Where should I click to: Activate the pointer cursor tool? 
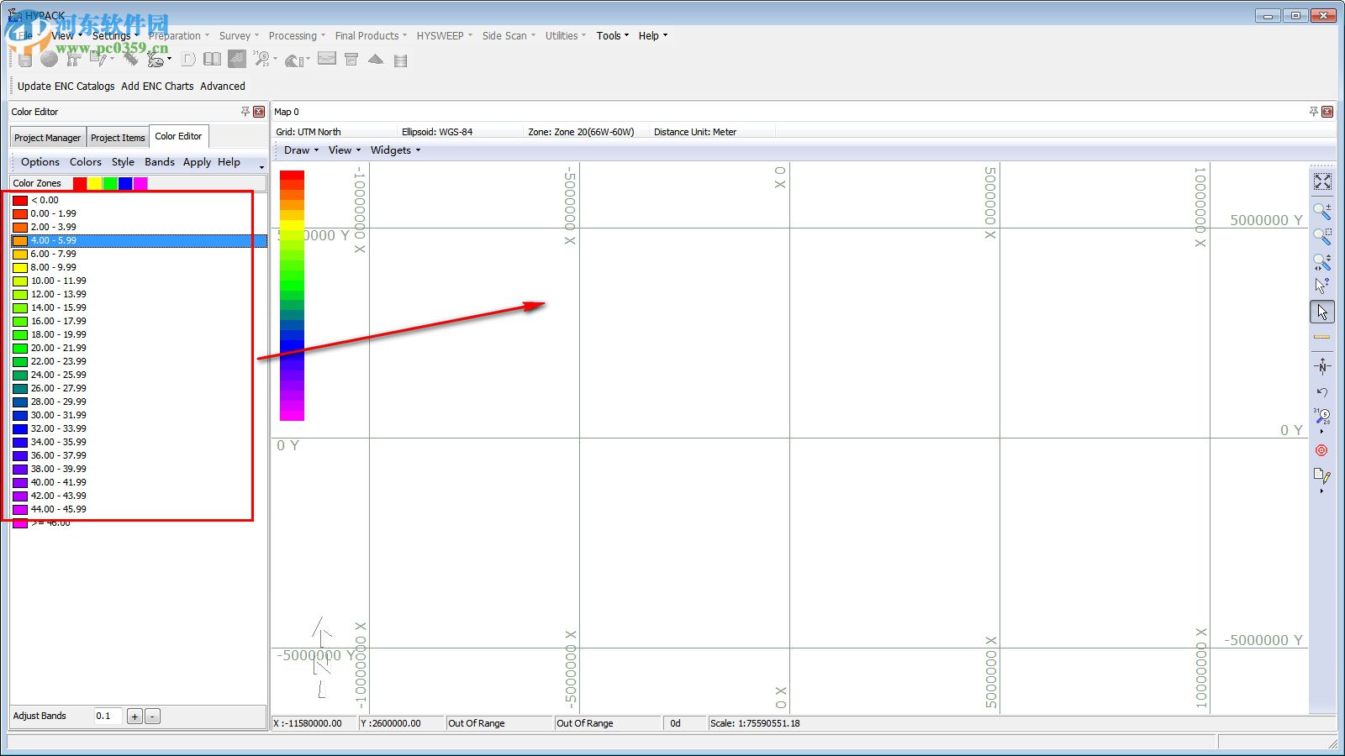pos(1322,312)
